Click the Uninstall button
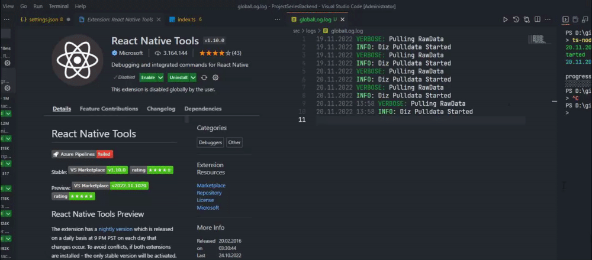592x260 pixels. [179, 77]
